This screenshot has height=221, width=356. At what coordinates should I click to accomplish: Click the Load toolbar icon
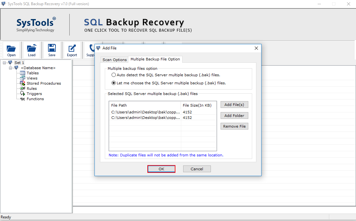click(32, 48)
